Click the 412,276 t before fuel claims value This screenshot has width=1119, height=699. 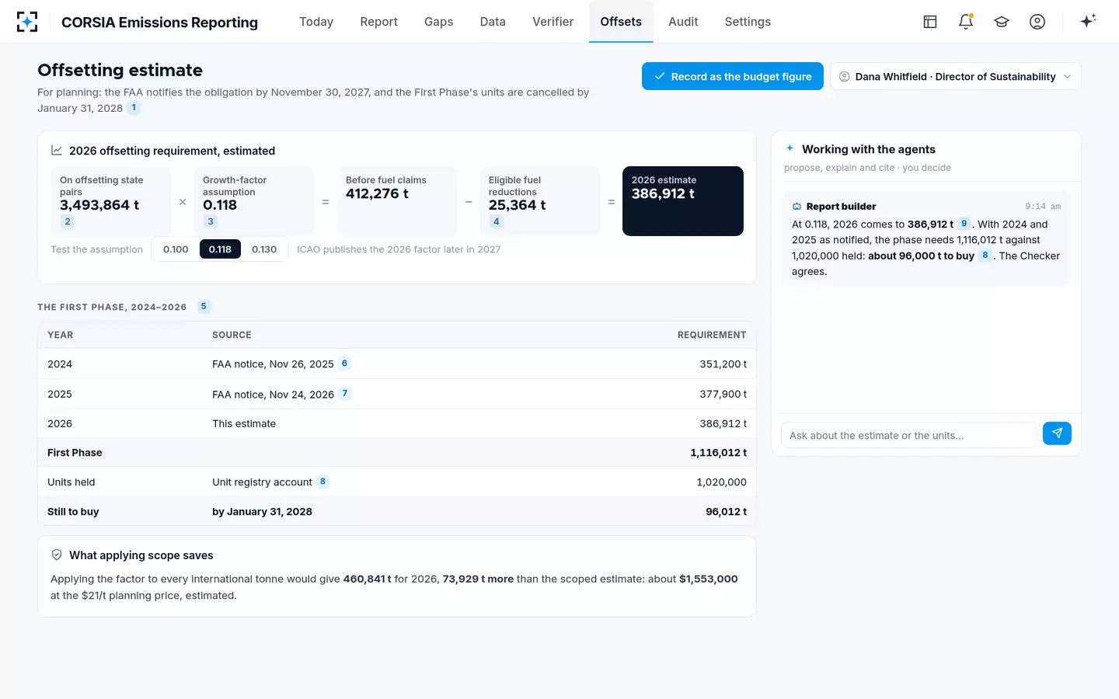pyautogui.click(x=377, y=193)
